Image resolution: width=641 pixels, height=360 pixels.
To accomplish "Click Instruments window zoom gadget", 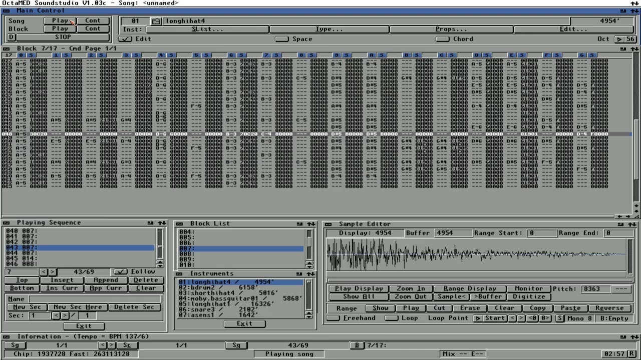I will tap(300, 274).
